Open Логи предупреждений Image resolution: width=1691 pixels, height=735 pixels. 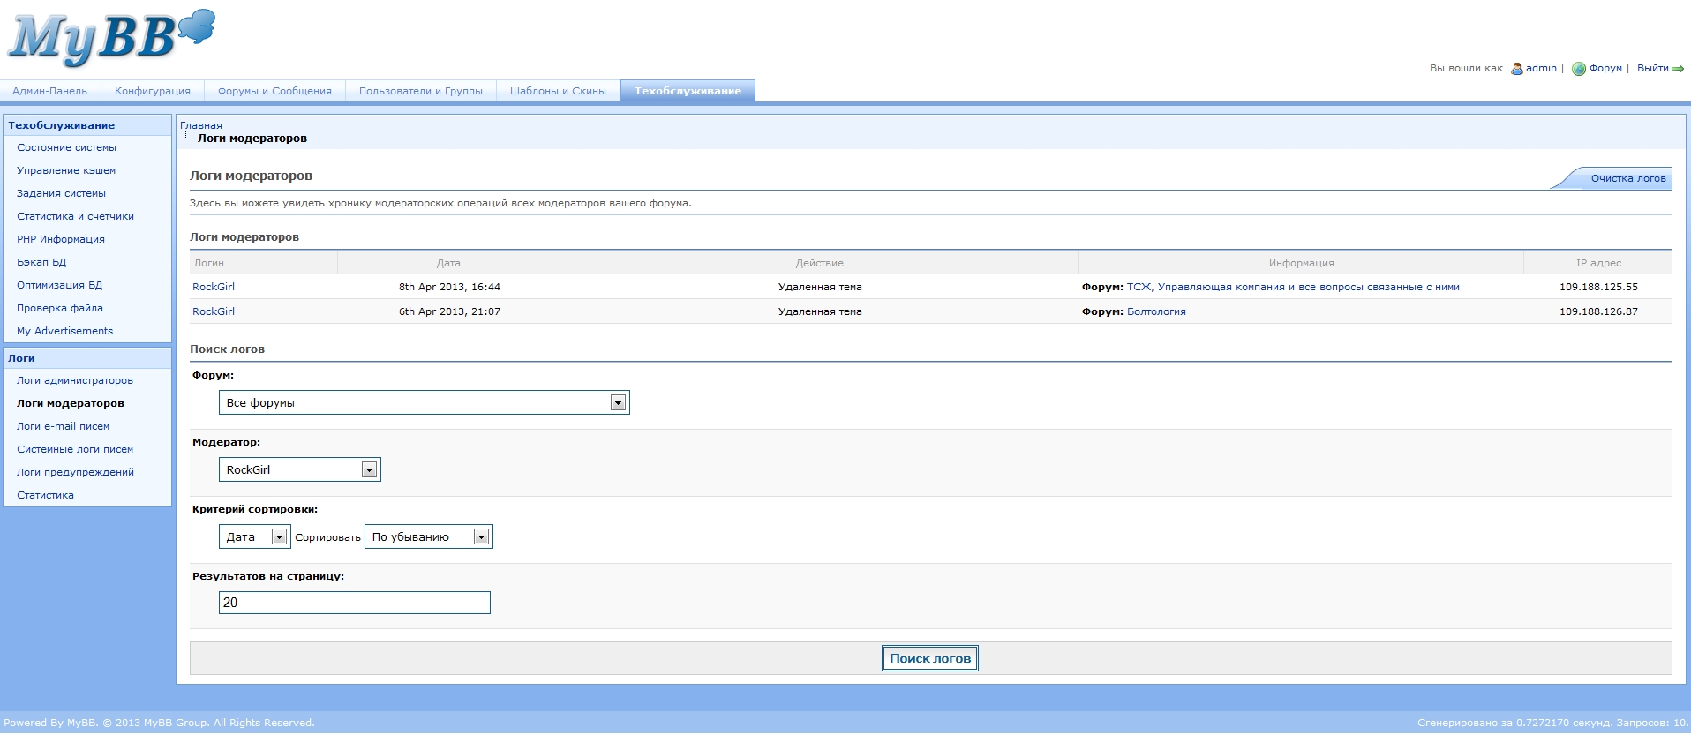[x=75, y=472]
